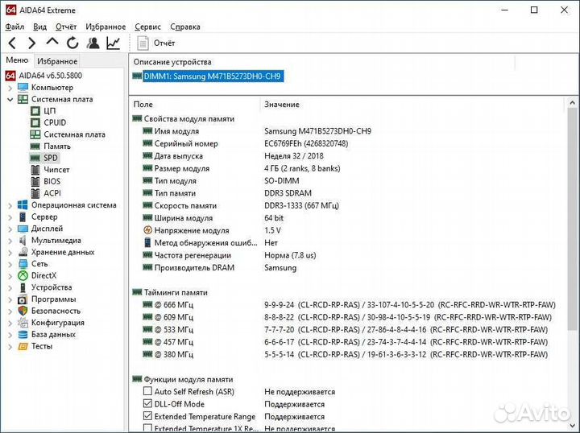The image size is (580, 433).
Task: Go forward with the right arrow toolbar icon
Action: (x=31, y=43)
